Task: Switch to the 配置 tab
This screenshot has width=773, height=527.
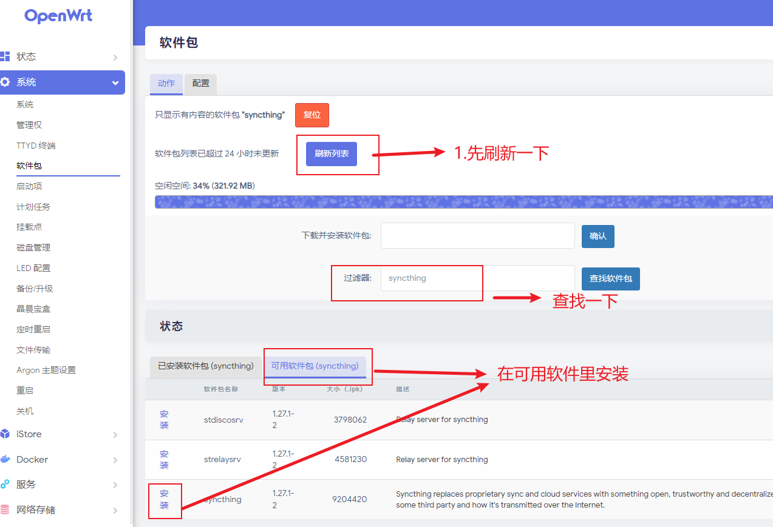Action: point(201,84)
